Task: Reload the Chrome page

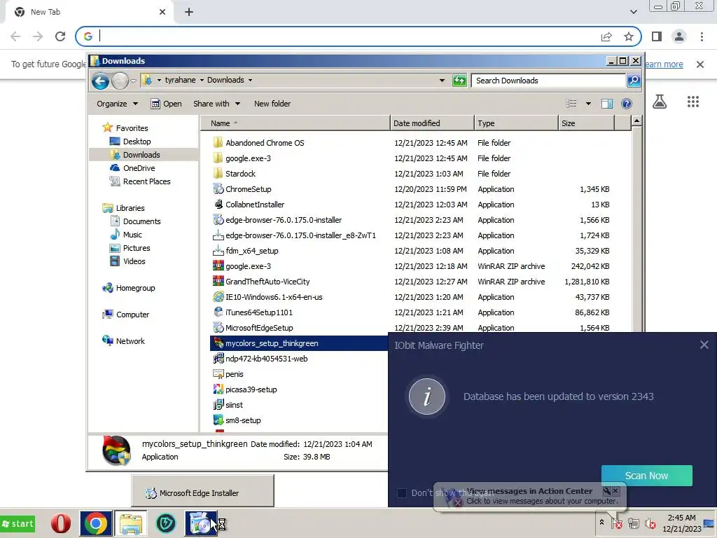Action: coord(60,36)
